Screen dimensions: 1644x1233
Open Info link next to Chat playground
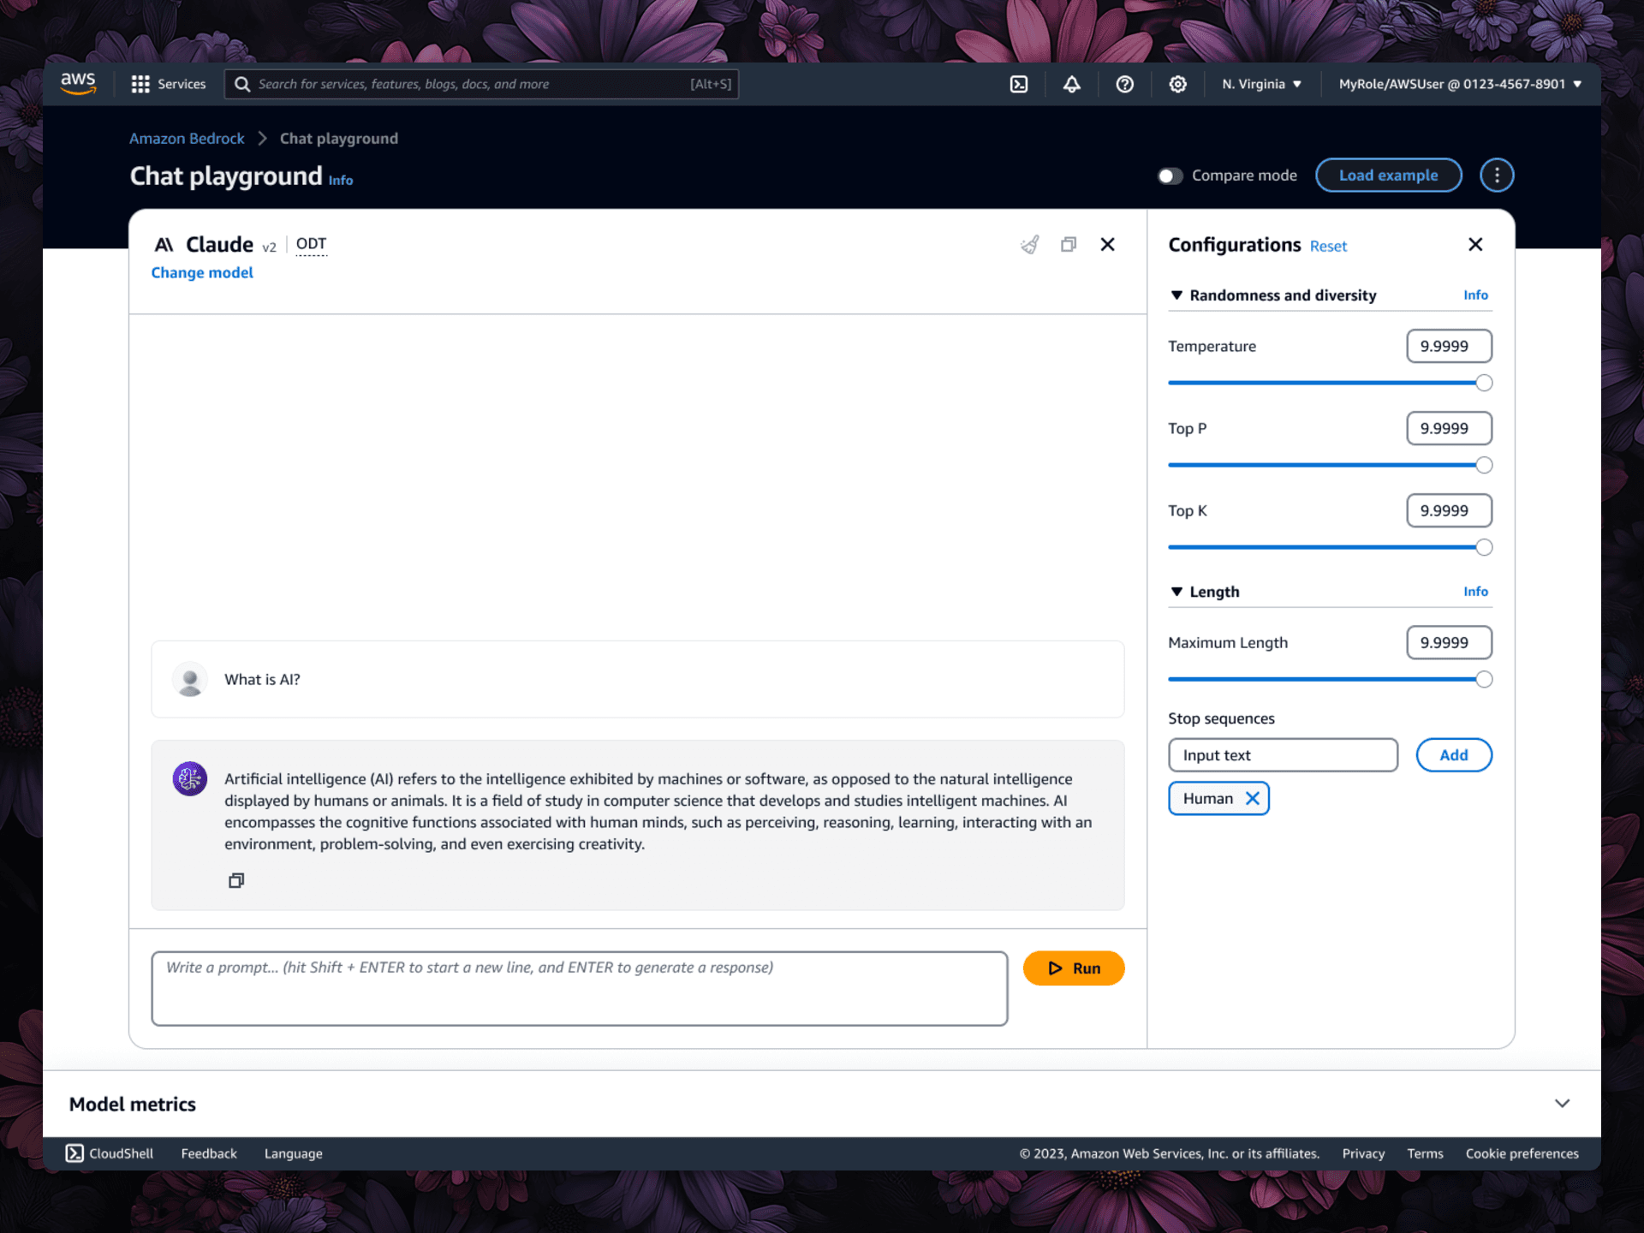341,181
